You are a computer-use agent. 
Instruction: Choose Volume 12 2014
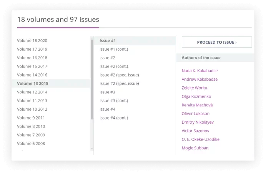(32, 92)
